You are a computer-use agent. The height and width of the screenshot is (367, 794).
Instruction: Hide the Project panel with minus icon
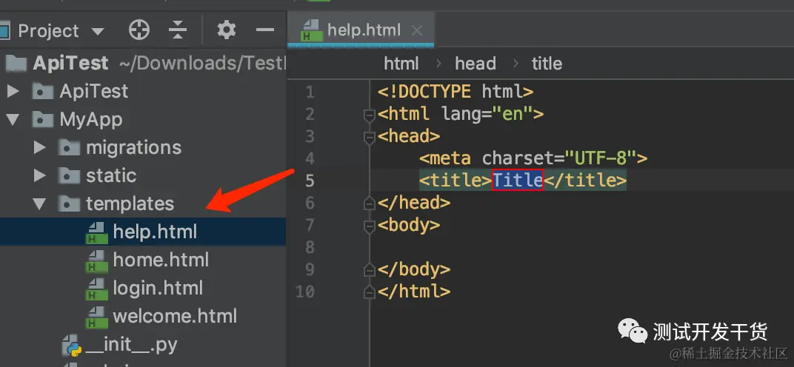tap(265, 30)
